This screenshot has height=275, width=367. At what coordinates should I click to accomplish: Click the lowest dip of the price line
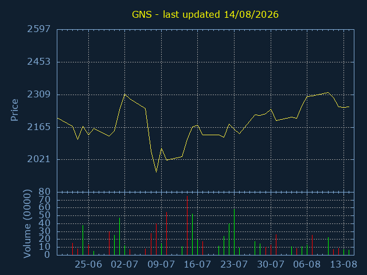coord(157,172)
